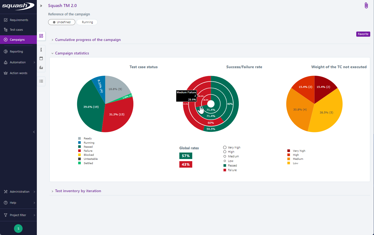Screen dimensions: 374x235
Task: Click the attachments paperclip icon
Action: (366, 5)
